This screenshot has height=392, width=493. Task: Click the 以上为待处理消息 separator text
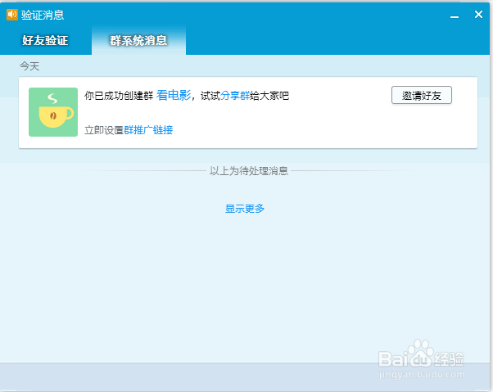click(249, 171)
